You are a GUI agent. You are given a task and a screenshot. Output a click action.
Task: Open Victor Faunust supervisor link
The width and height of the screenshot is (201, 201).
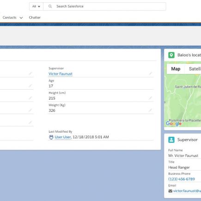tap(61, 74)
